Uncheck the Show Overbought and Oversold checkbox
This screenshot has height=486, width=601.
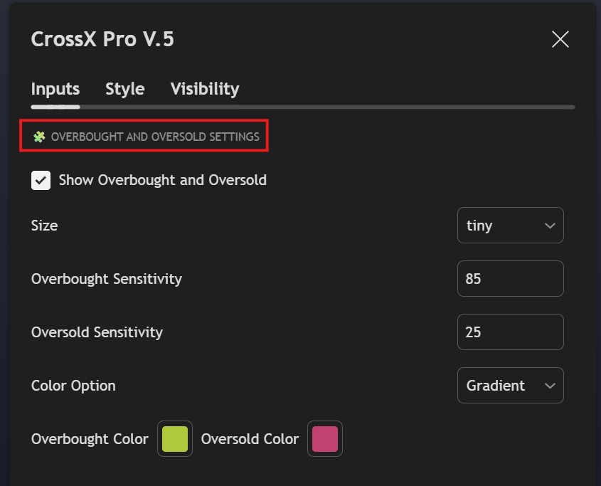pos(41,180)
